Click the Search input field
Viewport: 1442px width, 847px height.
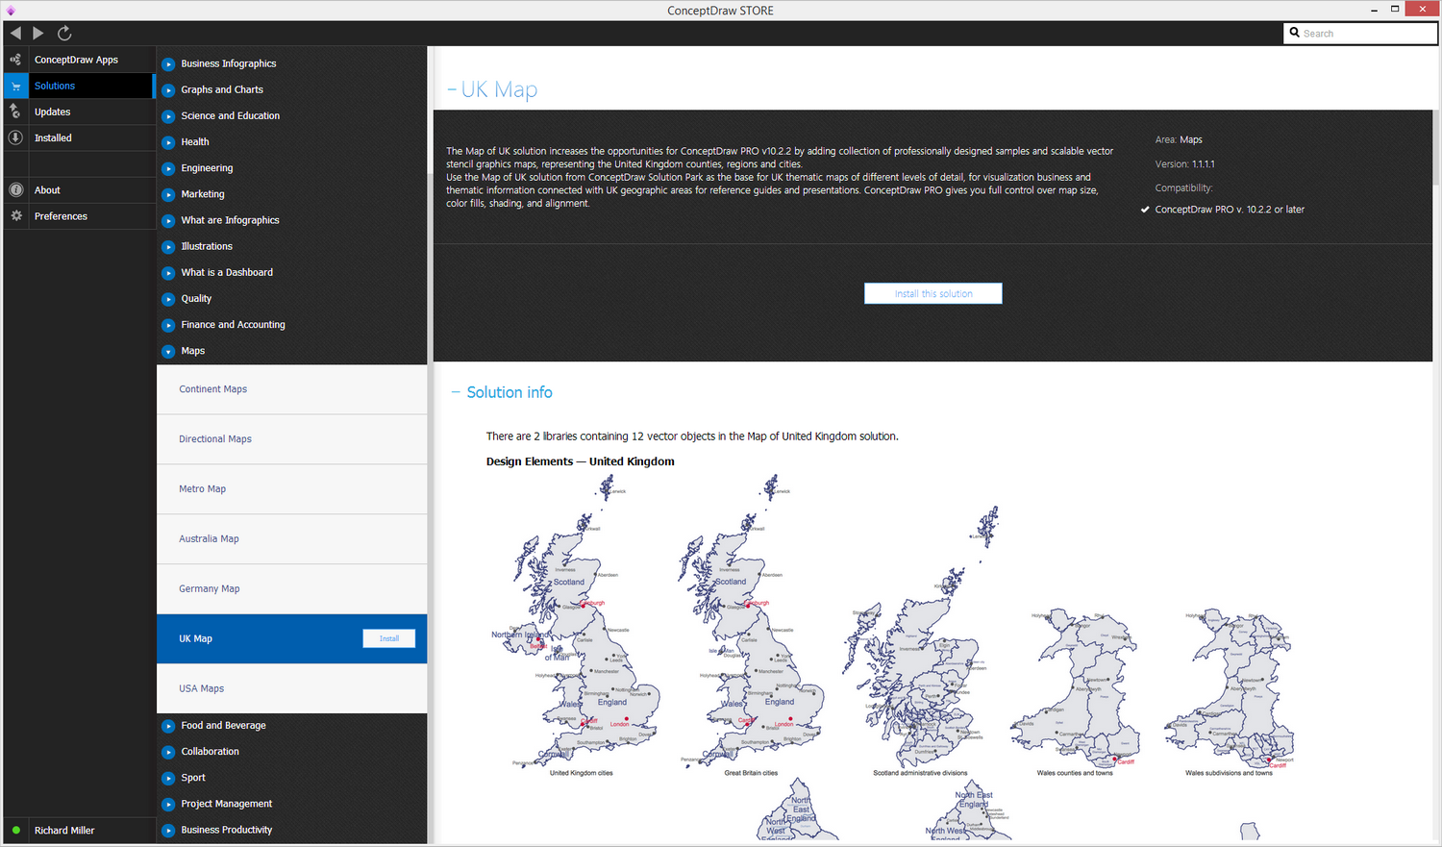pos(1360,33)
